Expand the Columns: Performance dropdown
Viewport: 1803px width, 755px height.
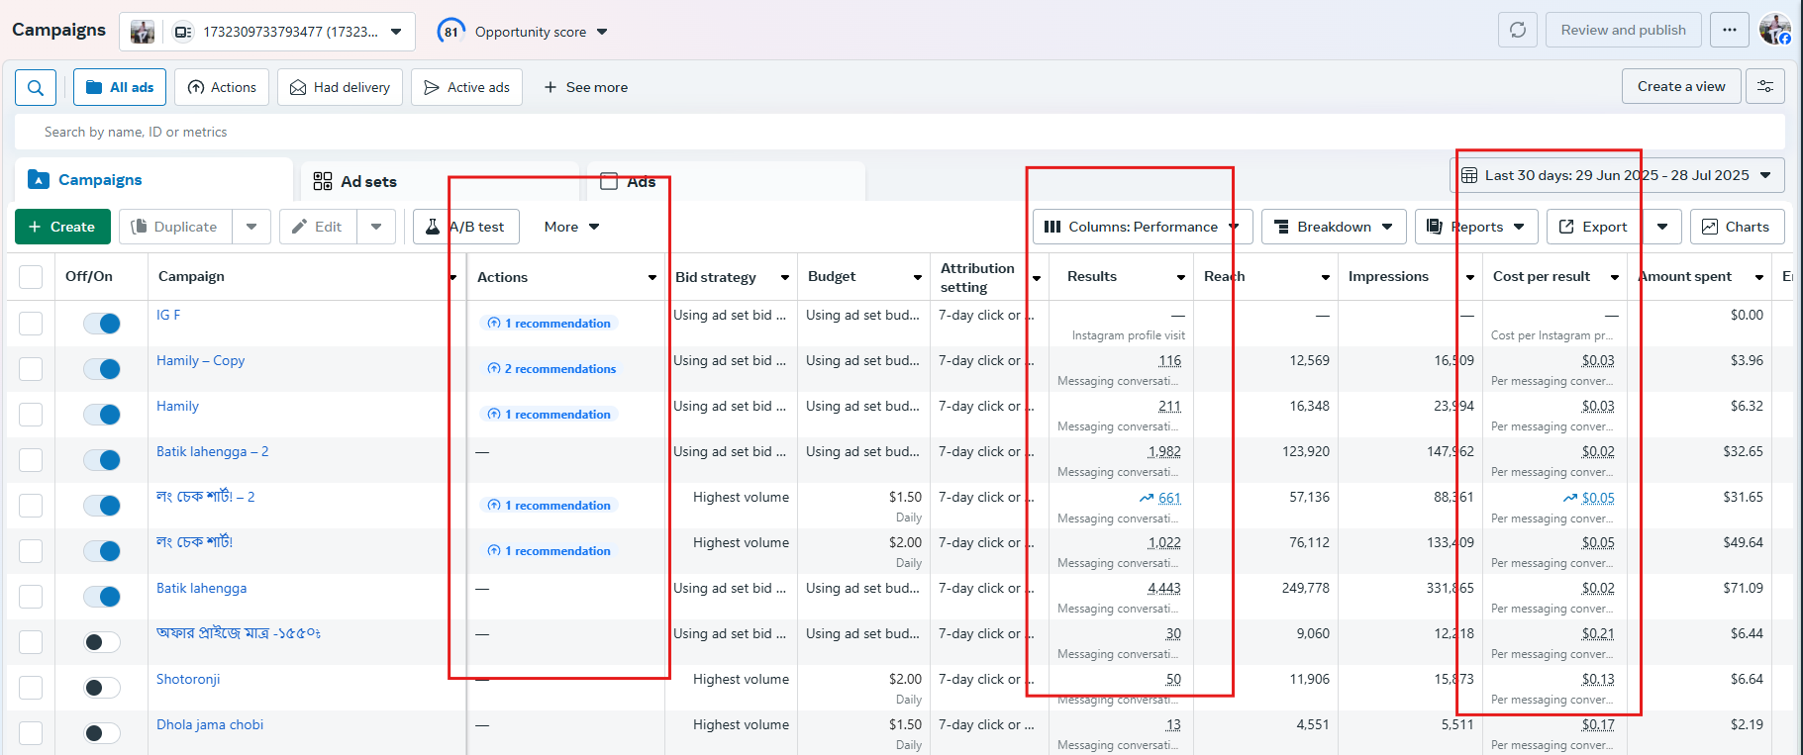[1142, 227]
